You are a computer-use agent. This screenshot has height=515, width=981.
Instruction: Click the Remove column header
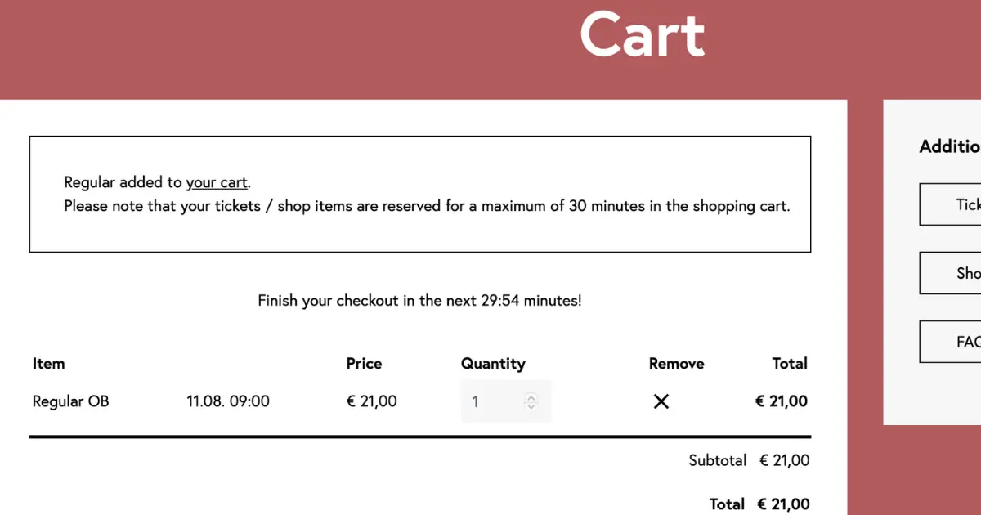(x=676, y=364)
